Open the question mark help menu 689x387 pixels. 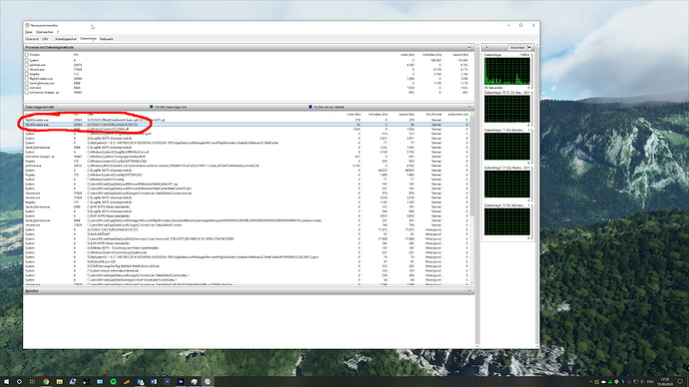58,32
